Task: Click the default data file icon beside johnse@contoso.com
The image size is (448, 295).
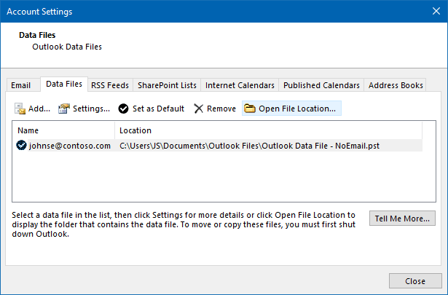Action: point(21,146)
